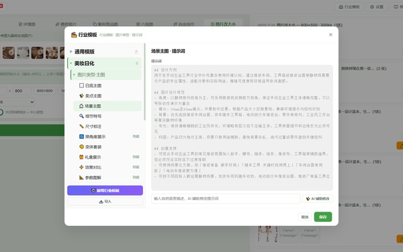This screenshot has width=403, height=252.
Task: Click the template tree vertical scrollbar
Action: tap(144, 82)
